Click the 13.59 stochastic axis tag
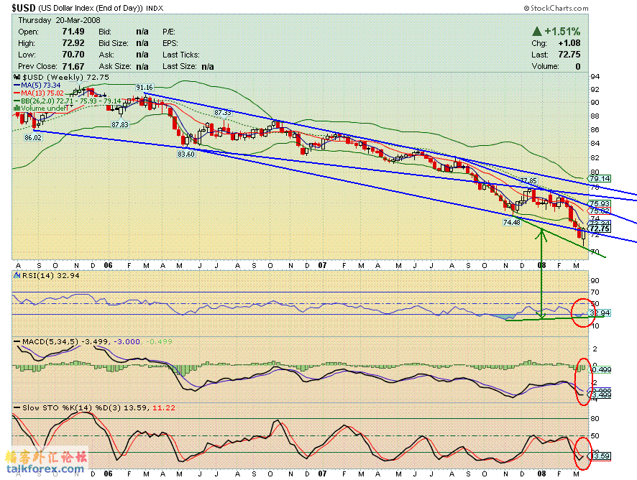The width and height of the screenshot is (637, 480). click(x=600, y=456)
